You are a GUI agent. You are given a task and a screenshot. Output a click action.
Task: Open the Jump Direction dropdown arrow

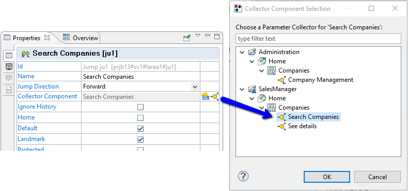[x=195, y=86]
